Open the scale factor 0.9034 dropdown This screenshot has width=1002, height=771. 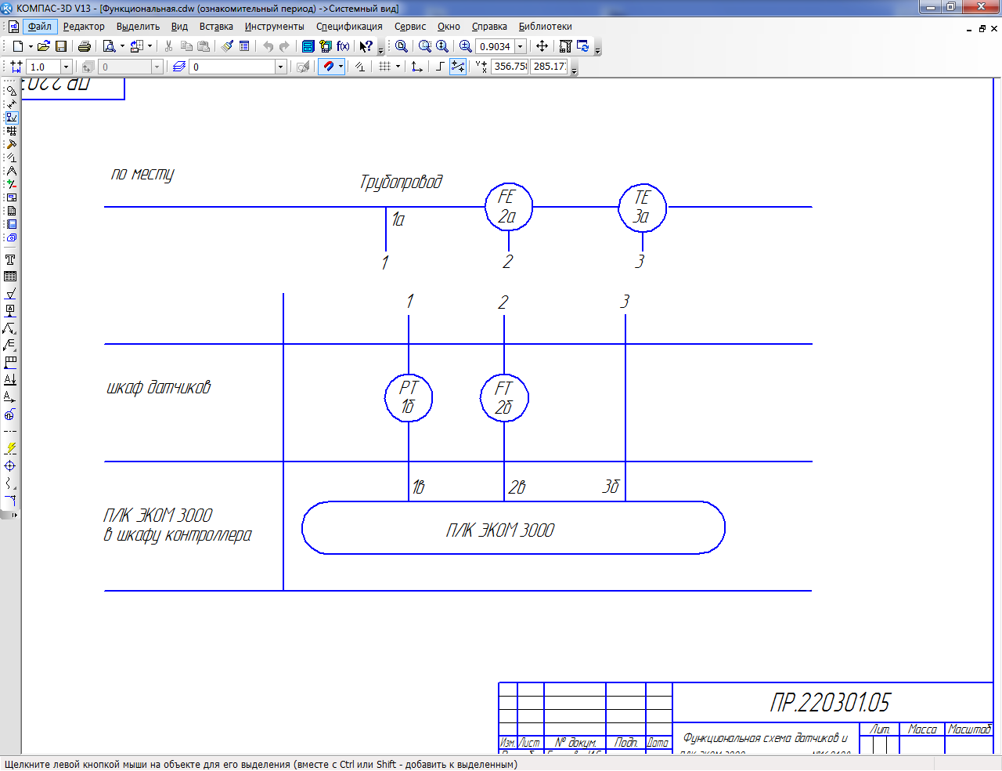pos(521,46)
